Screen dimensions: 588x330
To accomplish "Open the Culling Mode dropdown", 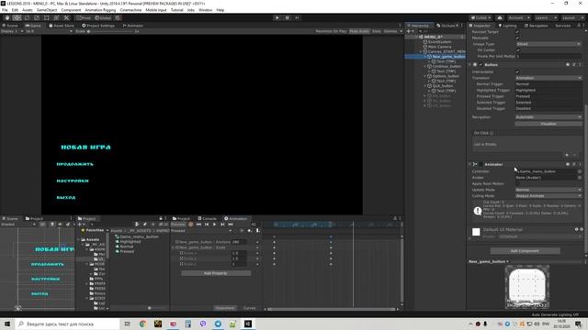I will click(x=548, y=195).
